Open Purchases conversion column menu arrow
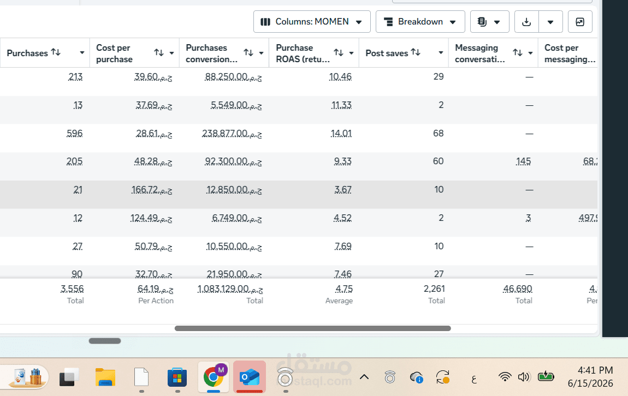Image resolution: width=628 pixels, height=396 pixels. coord(261,53)
